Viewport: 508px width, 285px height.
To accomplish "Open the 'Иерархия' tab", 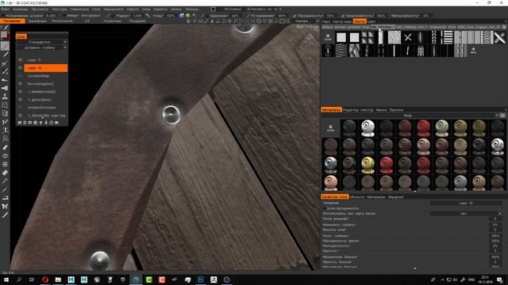I will pyautogui.click(x=395, y=197).
